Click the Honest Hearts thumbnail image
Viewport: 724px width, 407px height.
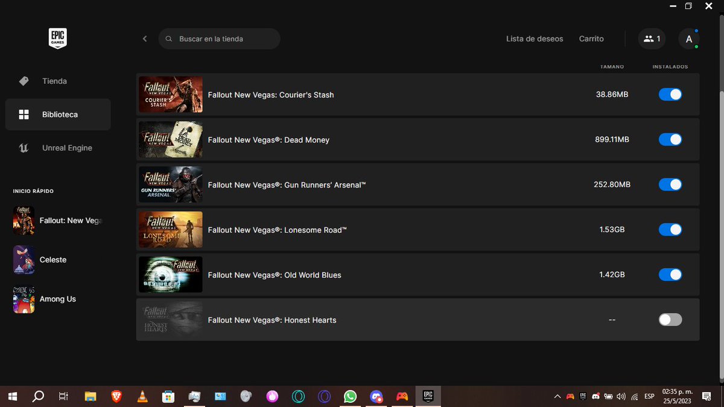171,320
